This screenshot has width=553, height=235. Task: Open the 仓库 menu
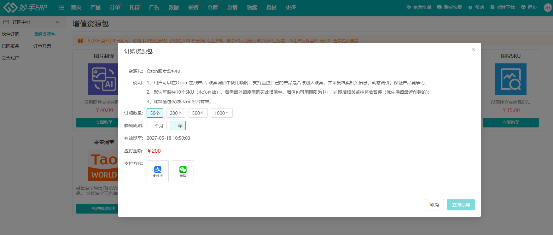click(213, 7)
